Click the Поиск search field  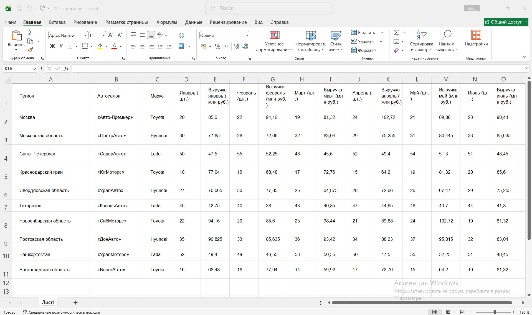[269, 8]
